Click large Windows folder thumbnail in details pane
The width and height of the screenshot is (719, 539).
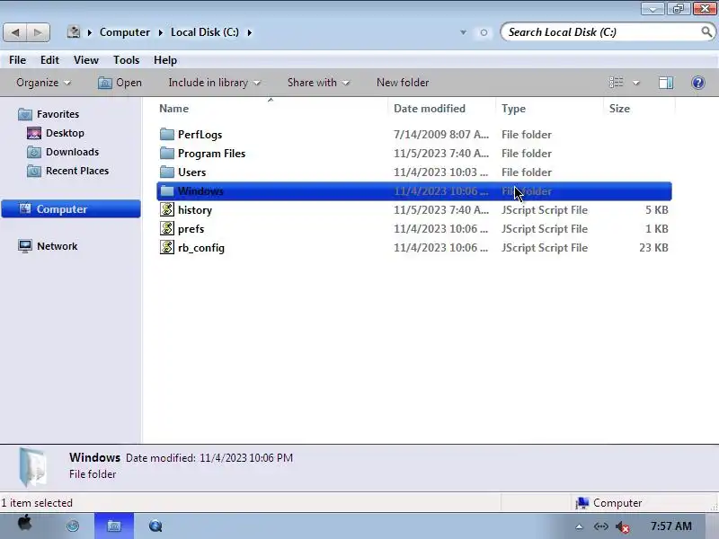[32, 467]
